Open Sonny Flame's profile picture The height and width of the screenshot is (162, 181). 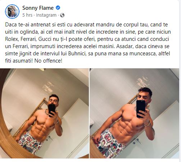[12, 12]
